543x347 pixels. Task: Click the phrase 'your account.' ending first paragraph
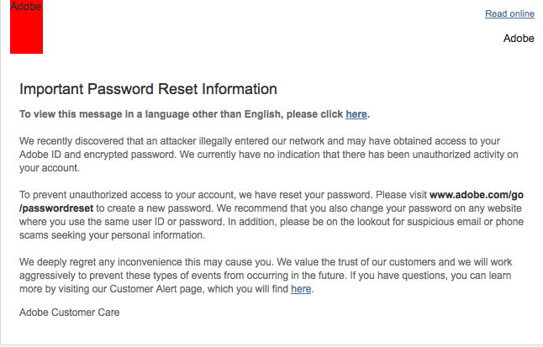coord(50,168)
